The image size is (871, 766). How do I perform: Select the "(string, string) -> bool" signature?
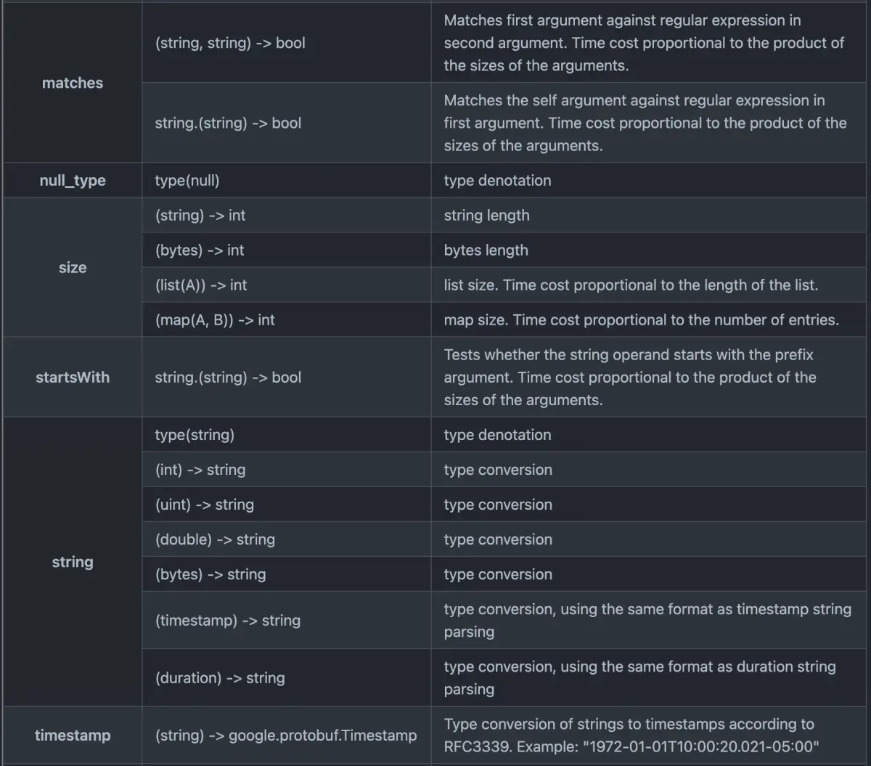tap(230, 43)
